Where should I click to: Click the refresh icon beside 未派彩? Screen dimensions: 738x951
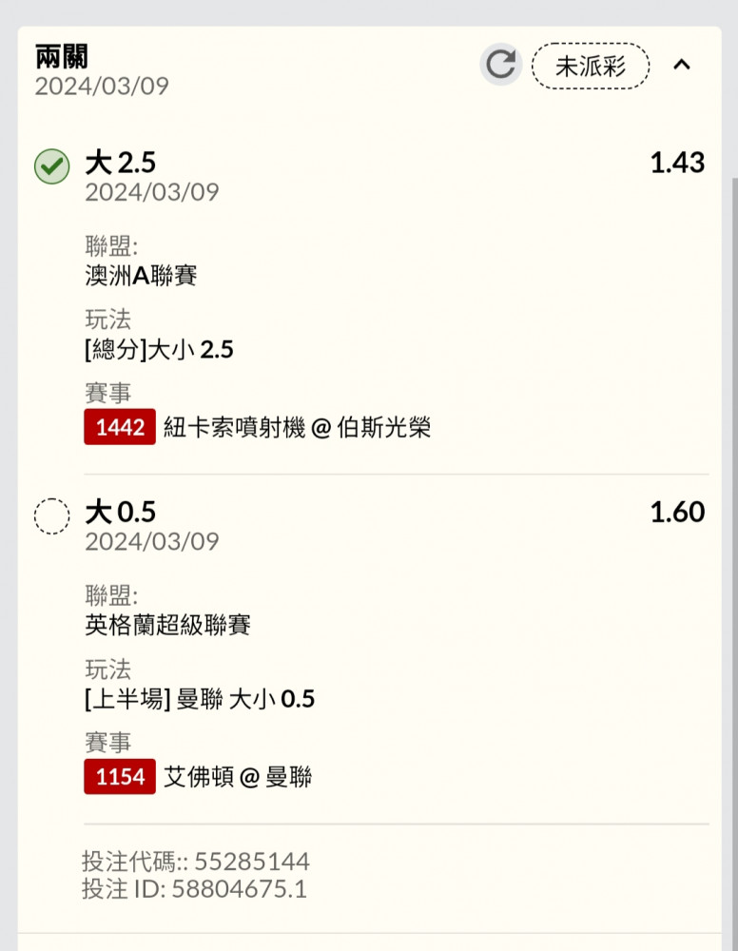tap(500, 65)
